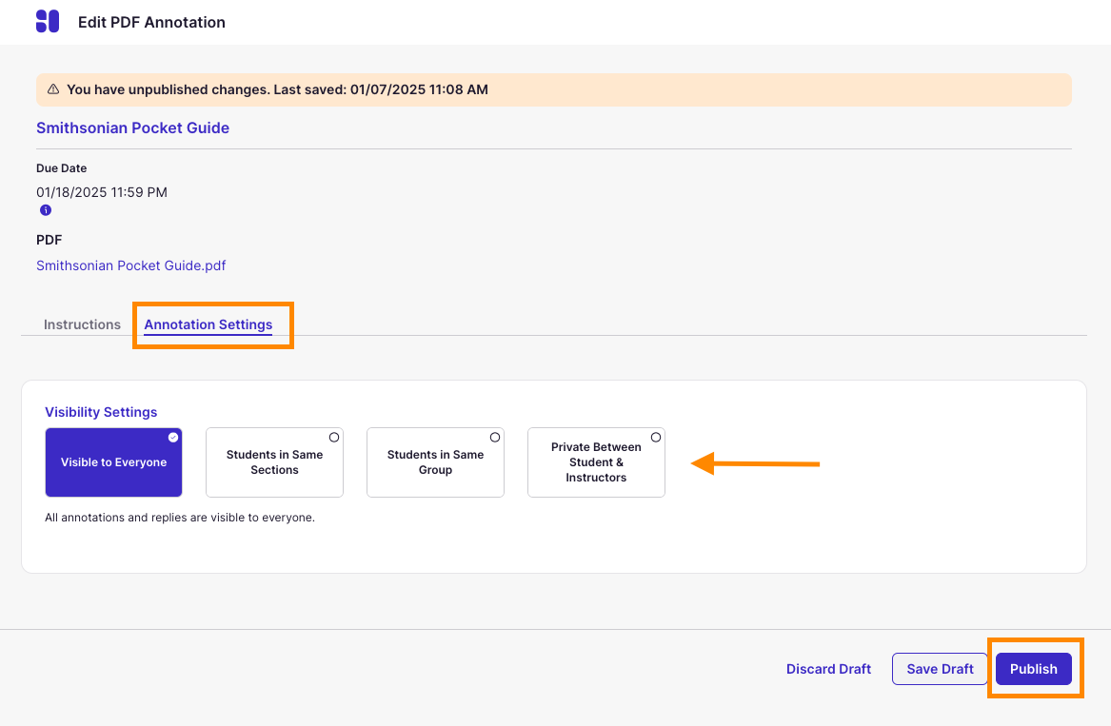This screenshot has height=726, width=1111.
Task: Select the Visible to Everyone visibility card
Action: (113, 462)
